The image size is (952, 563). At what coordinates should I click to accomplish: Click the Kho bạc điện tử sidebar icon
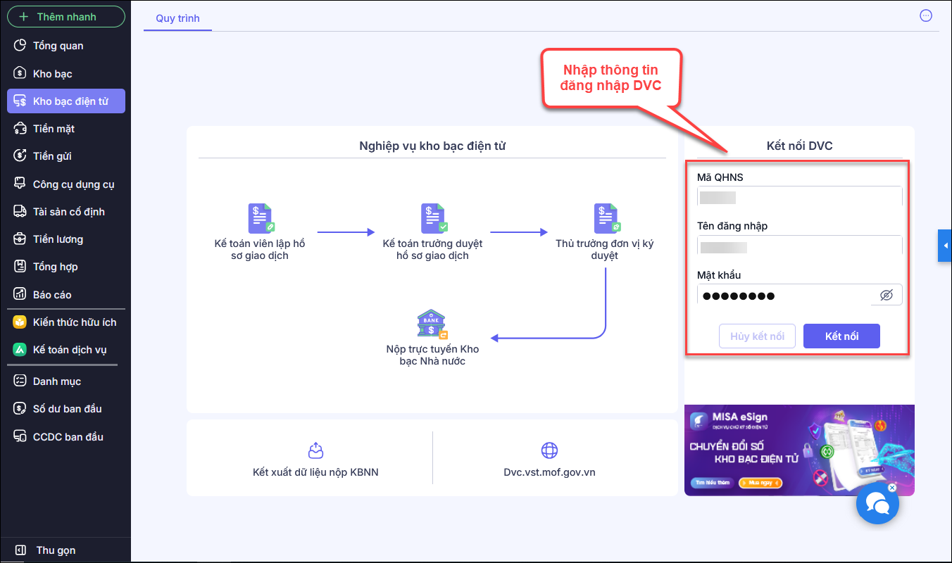point(20,101)
